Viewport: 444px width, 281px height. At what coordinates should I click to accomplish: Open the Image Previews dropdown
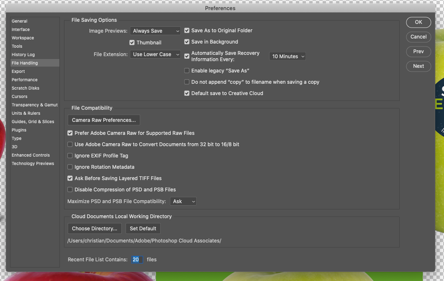[155, 31]
